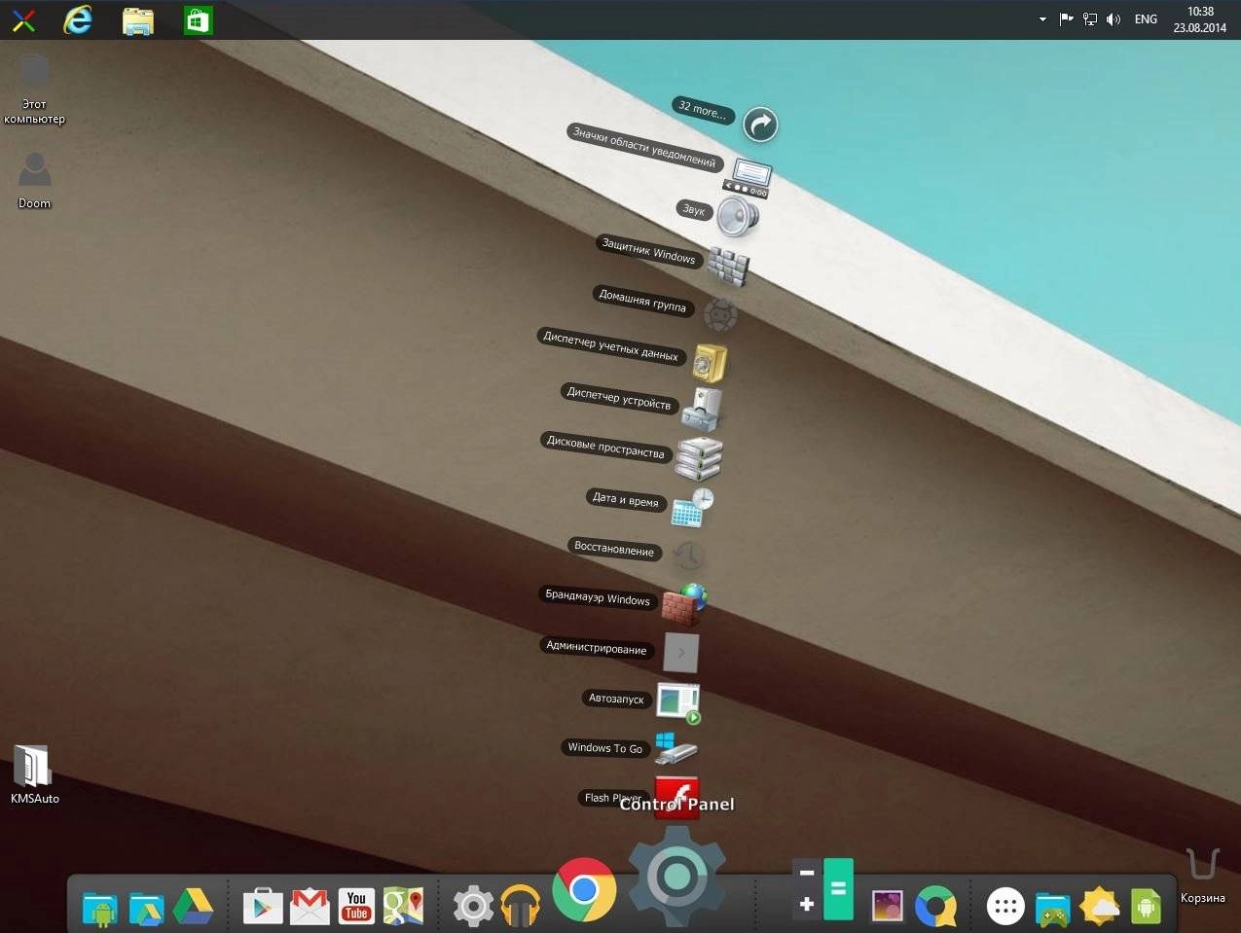Open Google Drive triangle icon in dock
The height and width of the screenshot is (933, 1241).
[193, 906]
